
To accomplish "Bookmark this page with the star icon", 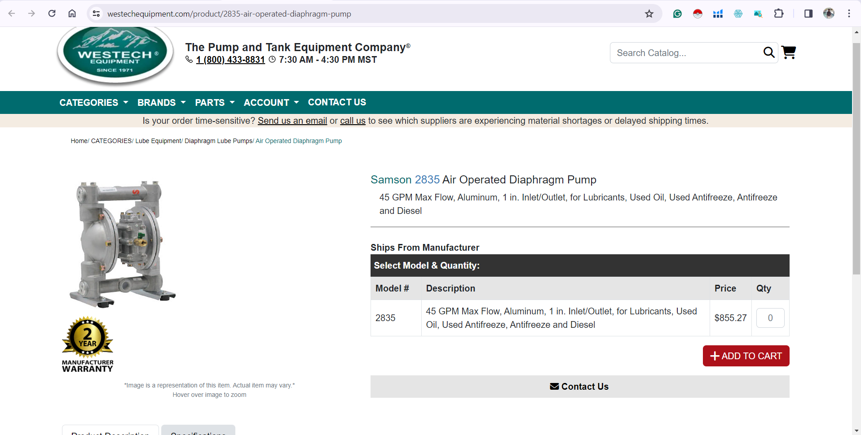I will pos(649,14).
